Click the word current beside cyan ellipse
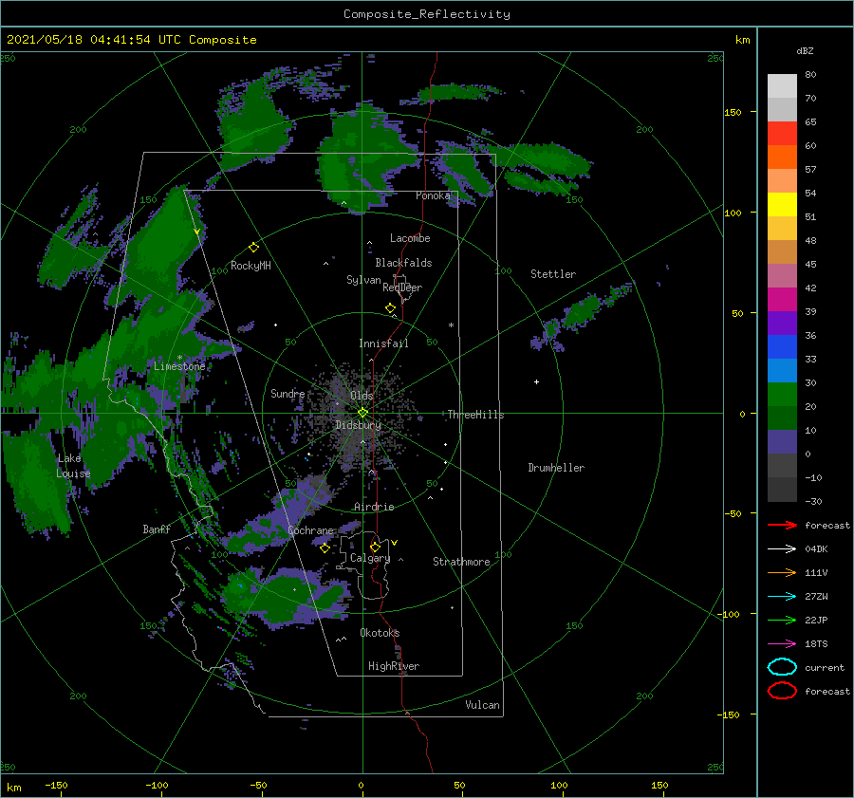The width and height of the screenshot is (854, 798). (x=825, y=667)
